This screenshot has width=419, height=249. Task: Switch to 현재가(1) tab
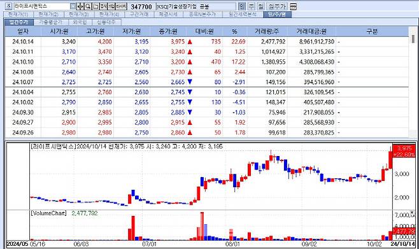18,15
